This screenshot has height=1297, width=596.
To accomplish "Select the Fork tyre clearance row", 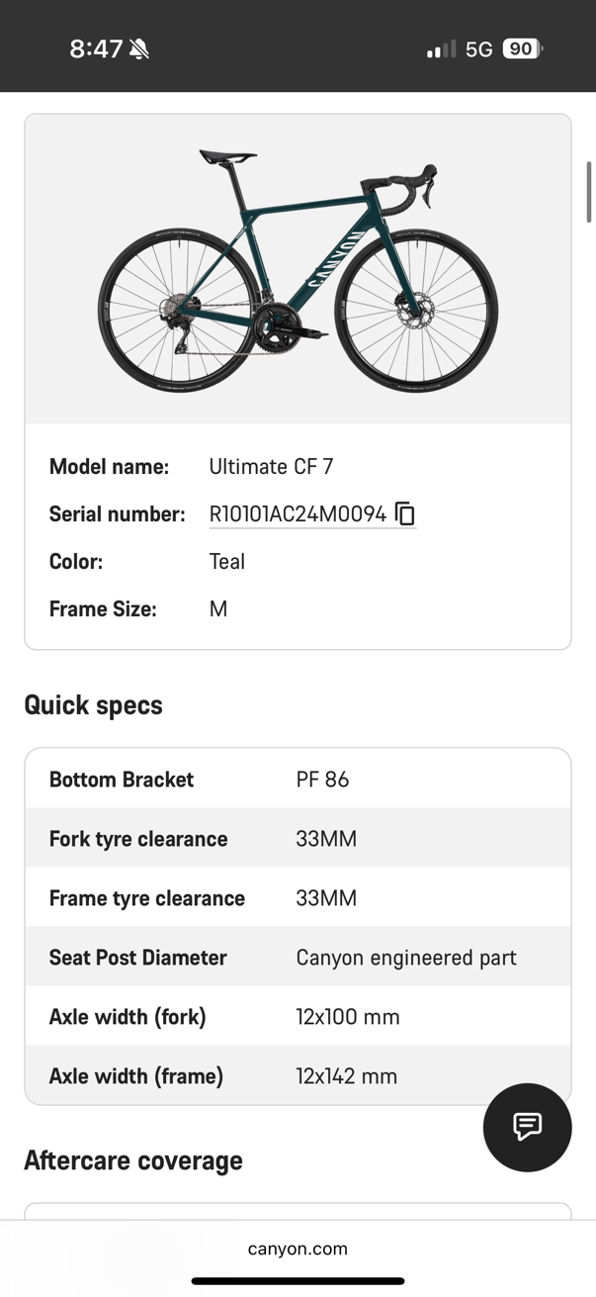I will click(x=298, y=838).
